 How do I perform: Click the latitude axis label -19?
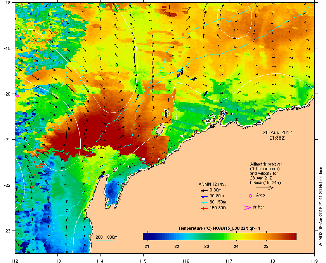tap(7, 48)
